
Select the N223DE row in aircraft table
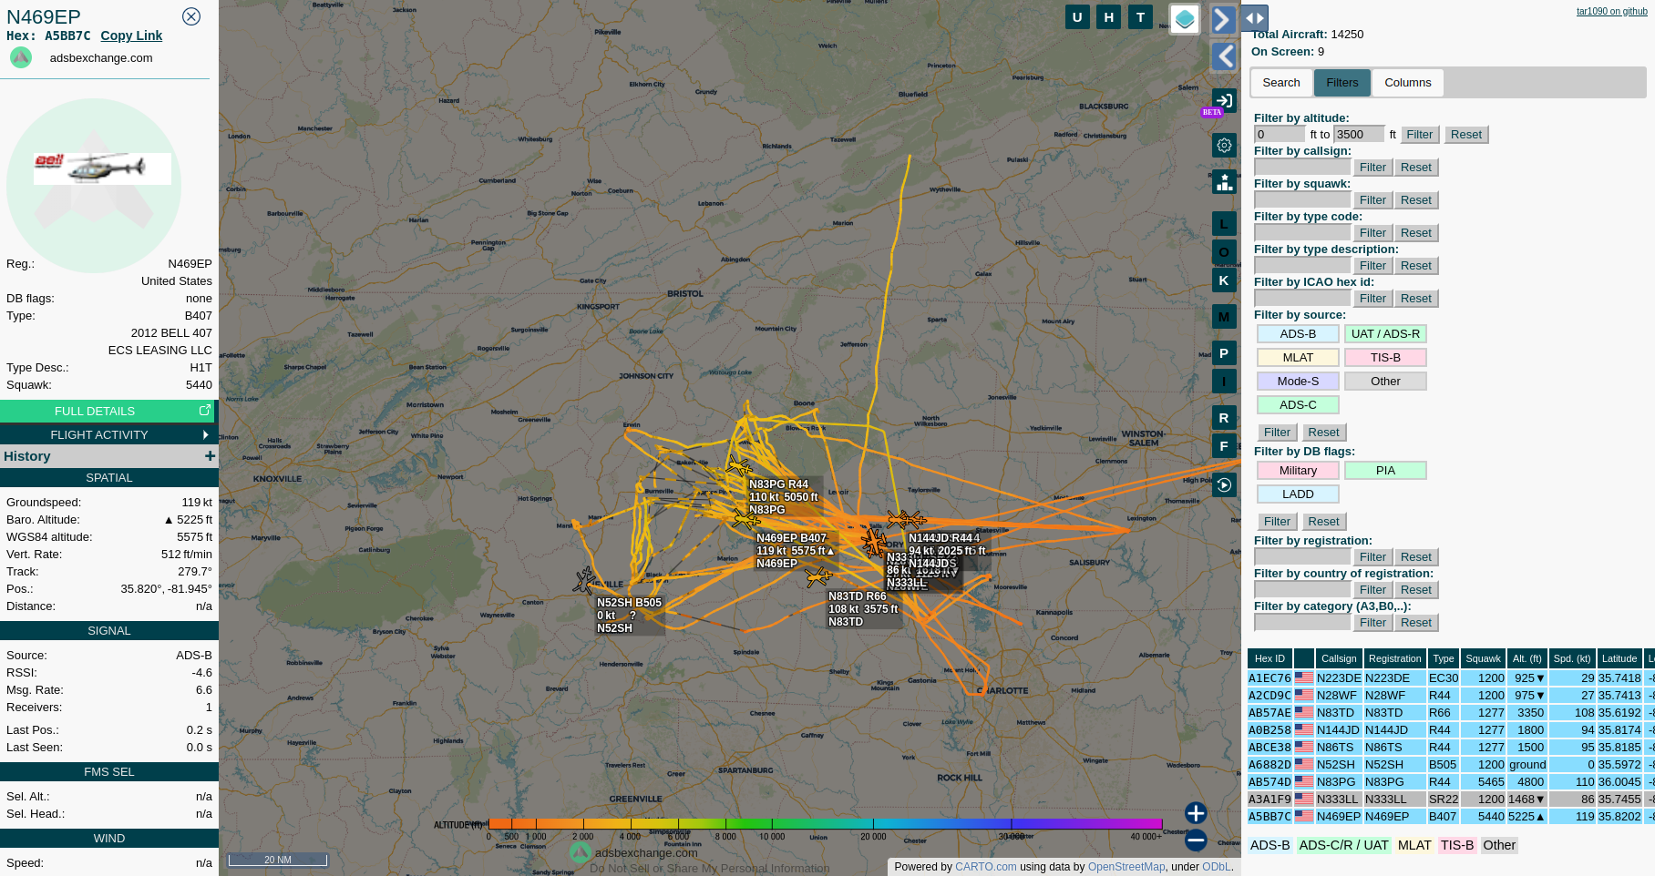(x=1451, y=678)
